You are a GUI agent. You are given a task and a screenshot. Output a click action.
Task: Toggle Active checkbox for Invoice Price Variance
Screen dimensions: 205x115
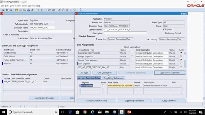(181, 60)
